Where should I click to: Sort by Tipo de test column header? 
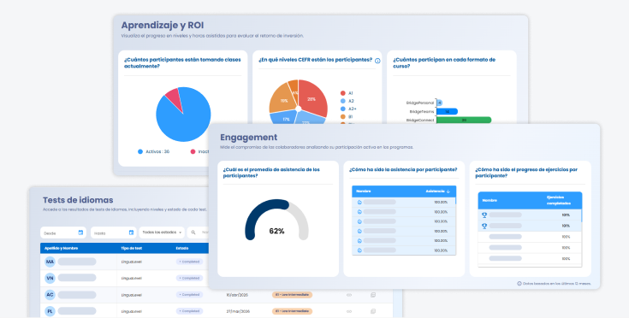132,248
